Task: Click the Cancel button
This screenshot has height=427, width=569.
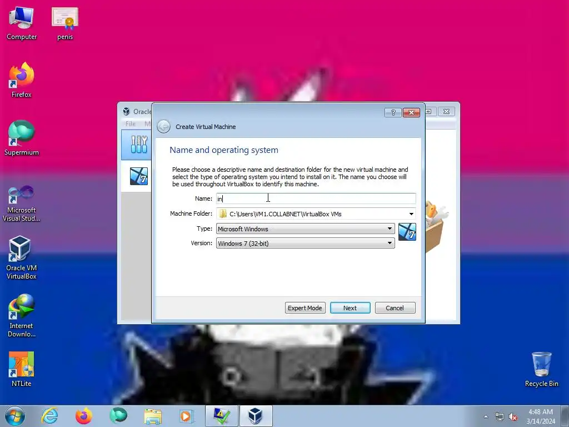Action: pos(395,308)
